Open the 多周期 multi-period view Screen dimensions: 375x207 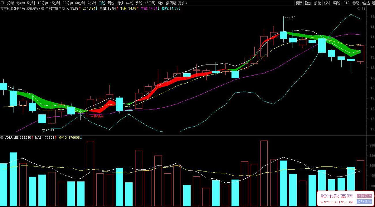[x=171, y=3]
